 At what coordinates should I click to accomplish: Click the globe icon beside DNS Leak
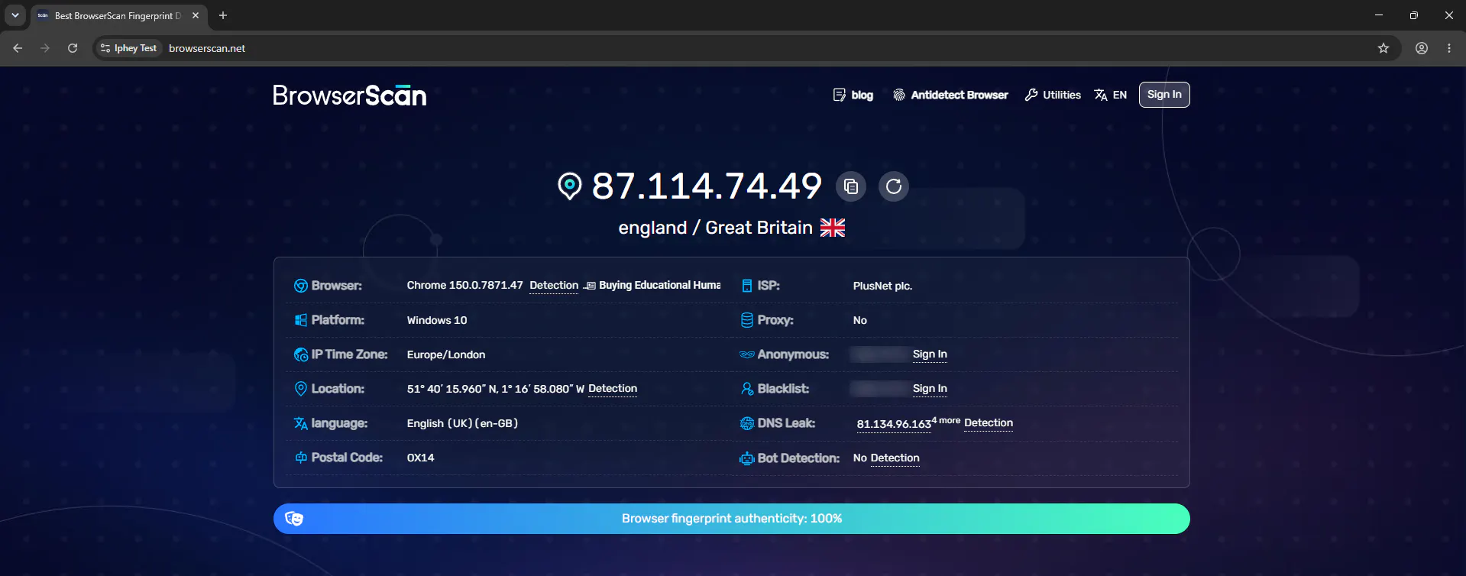pos(747,423)
